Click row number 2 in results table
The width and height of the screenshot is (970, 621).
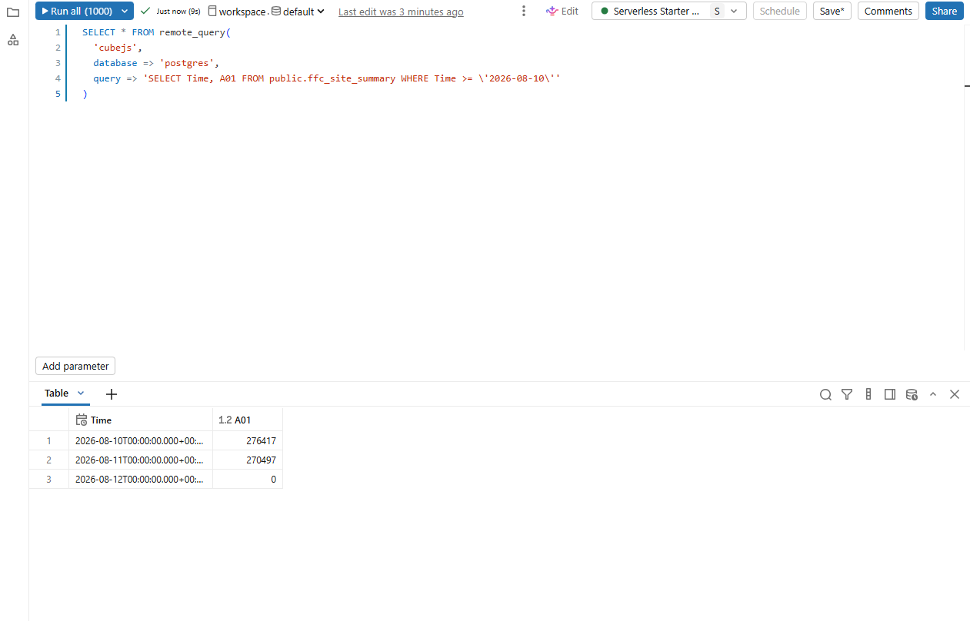(49, 460)
